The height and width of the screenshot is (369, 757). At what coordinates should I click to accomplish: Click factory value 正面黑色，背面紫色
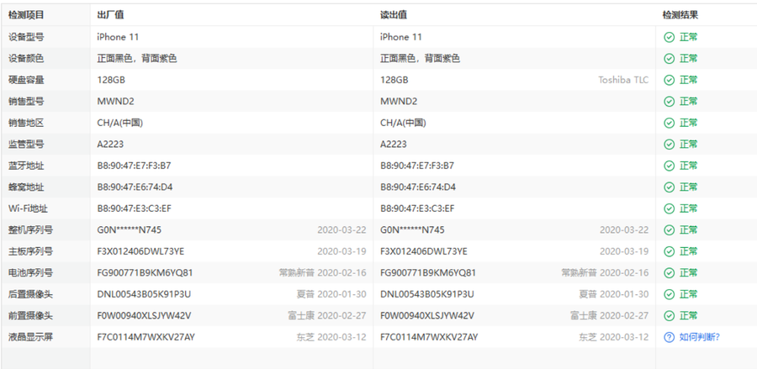pos(136,58)
